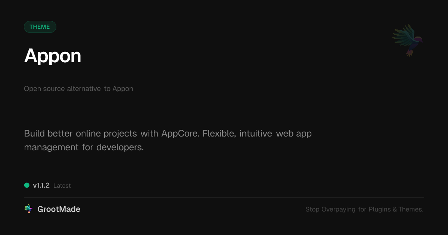Click "web app" in the description
Screen dimensions: 448x235
294,134
